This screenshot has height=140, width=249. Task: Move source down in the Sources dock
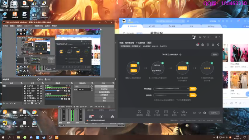tap(40, 103)
